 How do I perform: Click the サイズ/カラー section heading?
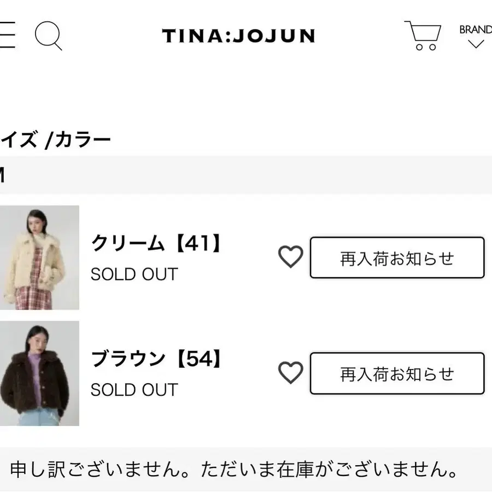[55, 140]
